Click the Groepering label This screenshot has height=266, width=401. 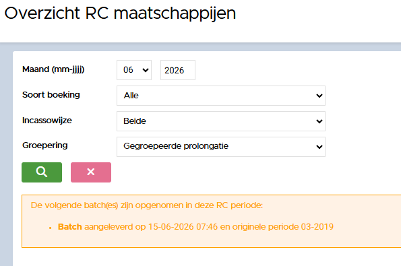click(x=45, y=145)
